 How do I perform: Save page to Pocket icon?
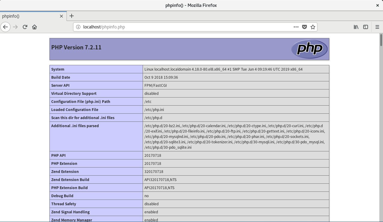click(x=304, y=27)
